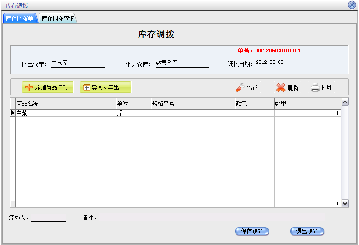The width and height of the screenshot is (359, 245).
Task: Select the 白菜 product row
Action: [64, 113]
